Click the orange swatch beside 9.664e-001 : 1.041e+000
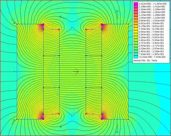Screen dimensions: 171x136 [136, 21]
